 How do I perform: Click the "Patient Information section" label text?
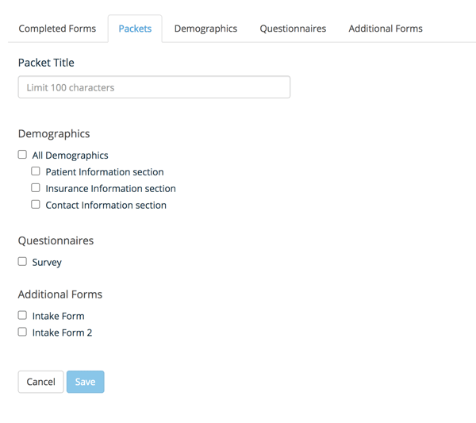105,172
